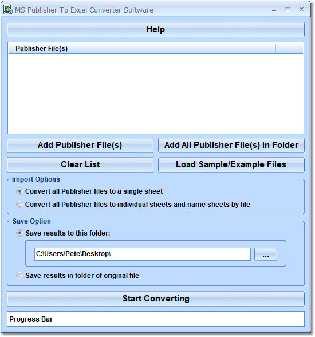The height and width of the screenshot is (337, 315).
Task: Click Add Publisher File(s) button
Action: tap(80, 146)
